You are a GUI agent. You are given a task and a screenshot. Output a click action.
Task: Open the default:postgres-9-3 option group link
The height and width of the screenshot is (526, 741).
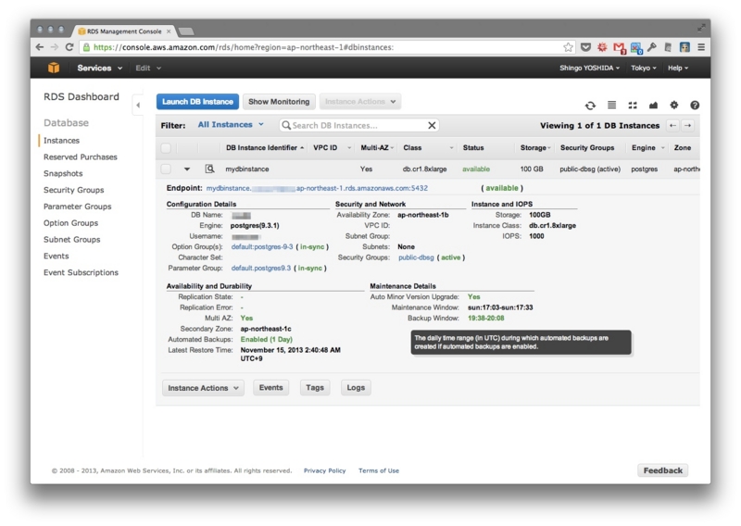(x=262, y=246)
